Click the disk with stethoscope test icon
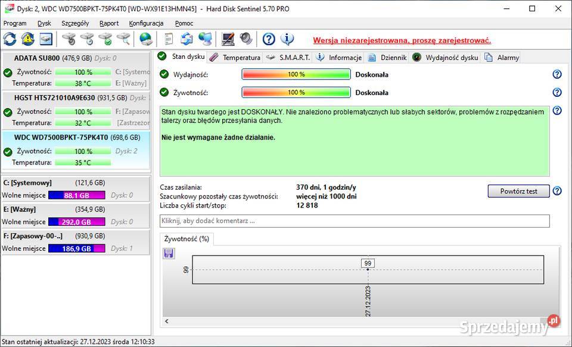This screenshot has width=572, height=347. (69, 39)
